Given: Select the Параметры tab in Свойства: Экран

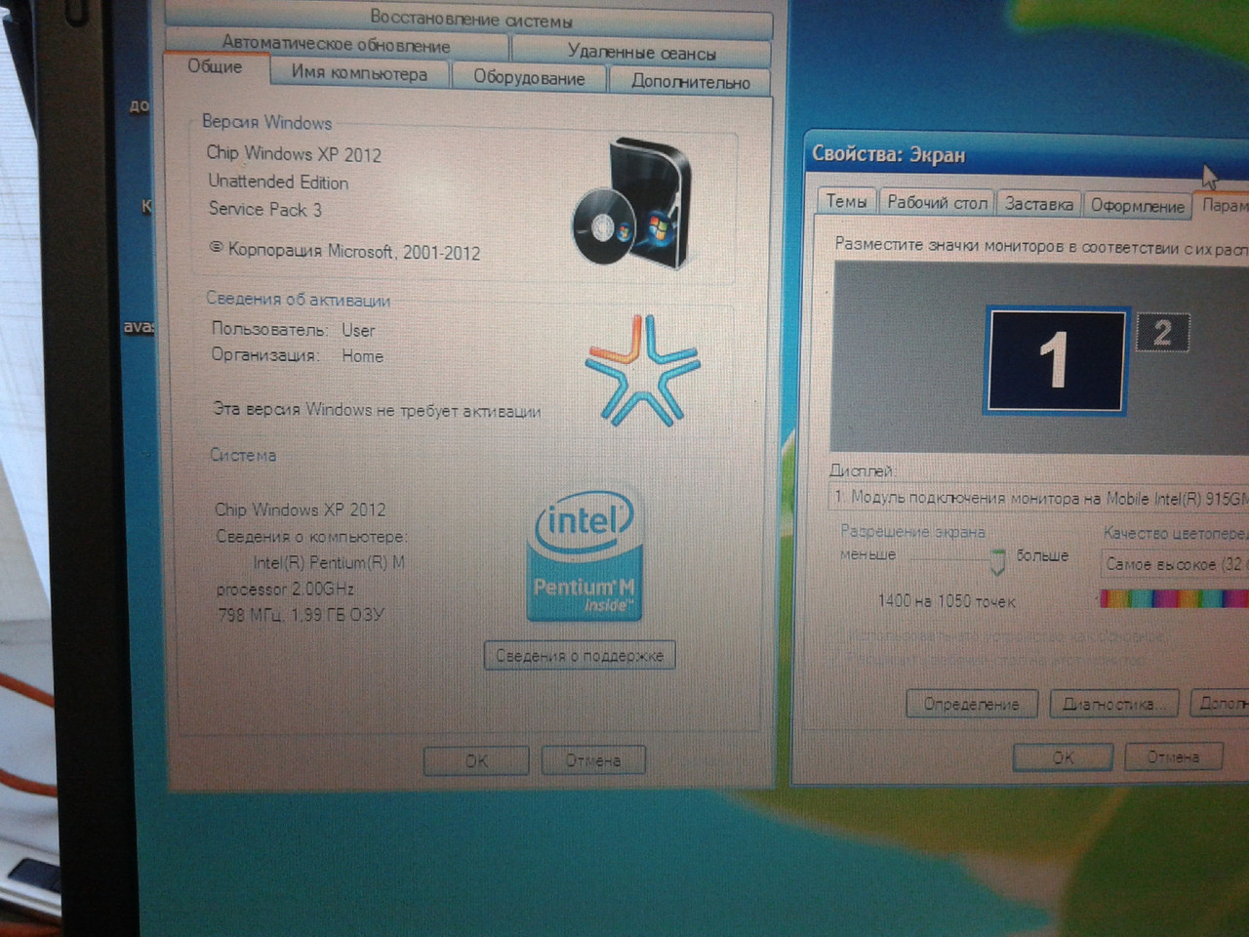Looking at the screenshot, I should [x=1223, y=205].
